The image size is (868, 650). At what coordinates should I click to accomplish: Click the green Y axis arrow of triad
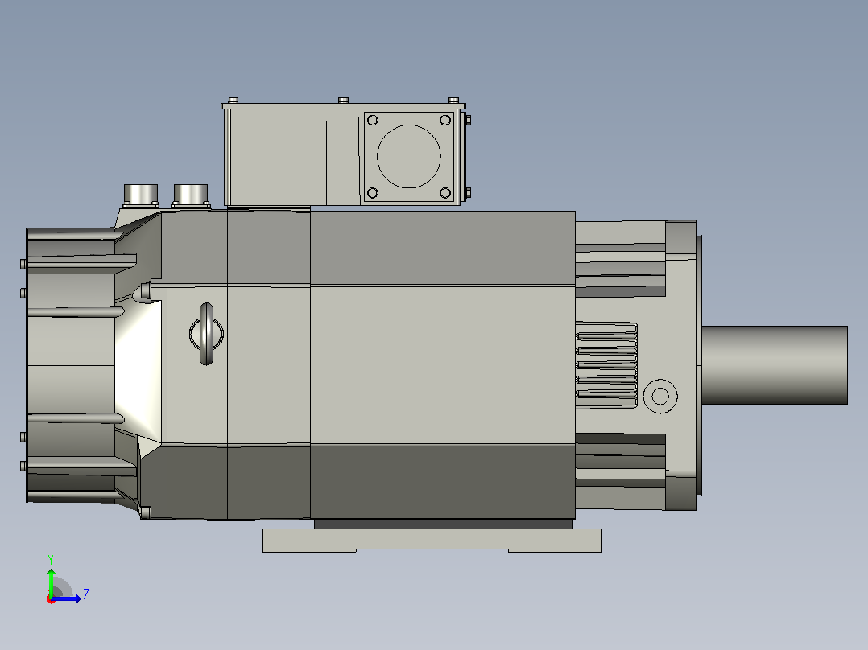(x=51, y=581)
